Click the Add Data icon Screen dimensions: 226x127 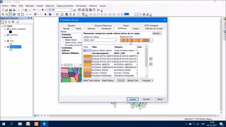42,10
